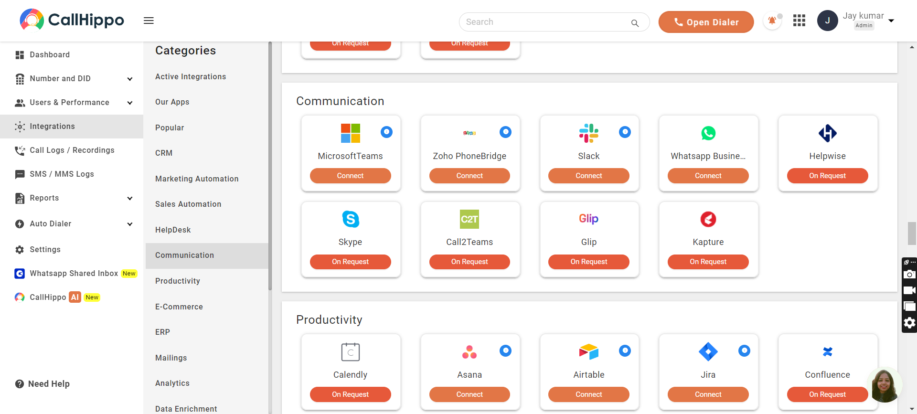The height and width of the screenshot is (414, 917).
Task: Click the categories panel scrollbar
Action: (x=270, y=166)
